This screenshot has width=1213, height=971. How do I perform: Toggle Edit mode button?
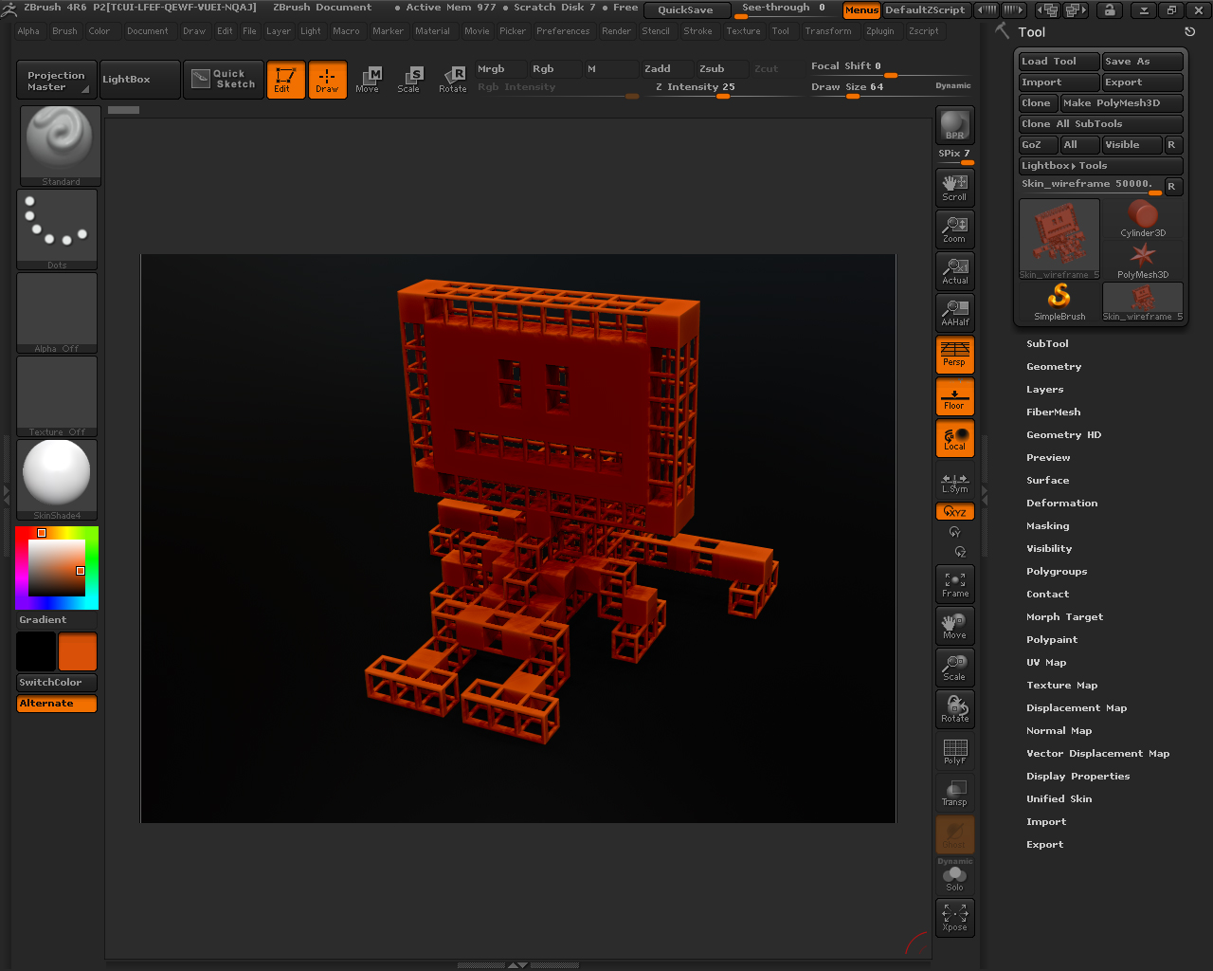(285, 80)
